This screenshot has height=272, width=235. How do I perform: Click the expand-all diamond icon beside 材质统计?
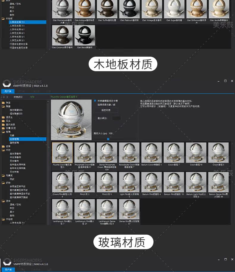click(4, 97)
